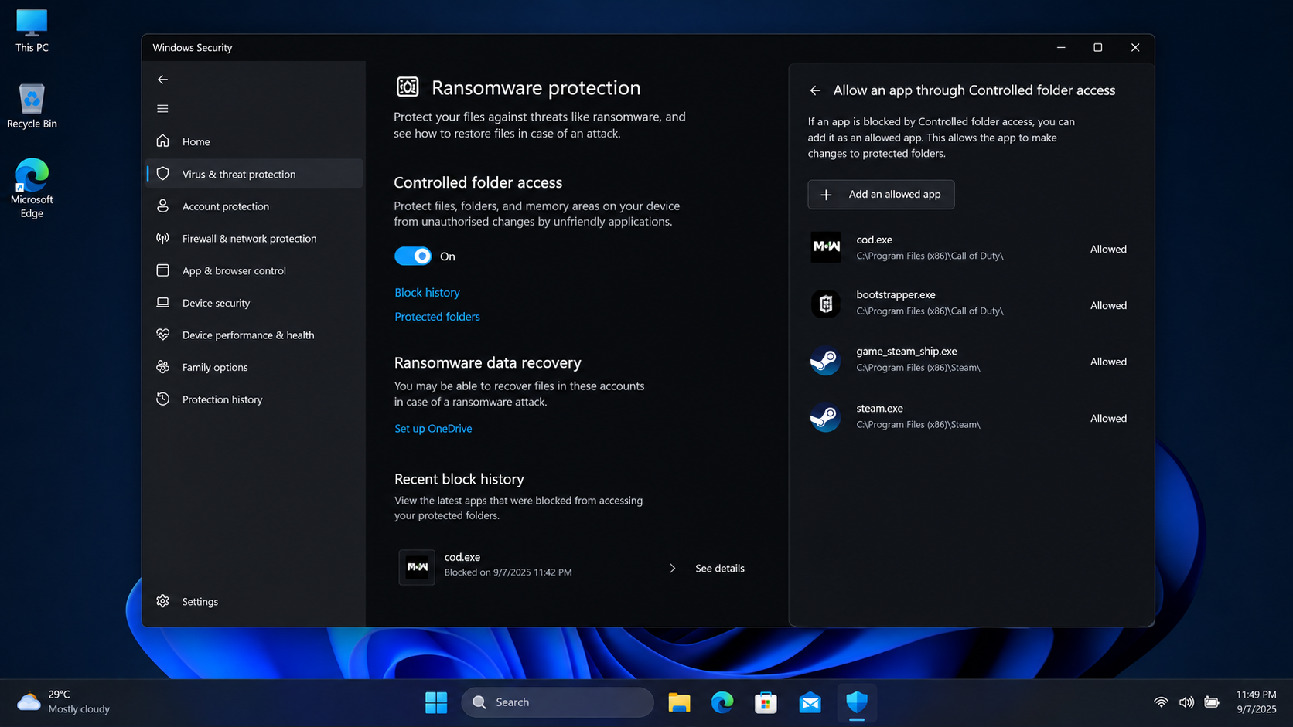Click the Windows Start button
This screenshot has width=1293, height=727.
[x=436, y=702]
